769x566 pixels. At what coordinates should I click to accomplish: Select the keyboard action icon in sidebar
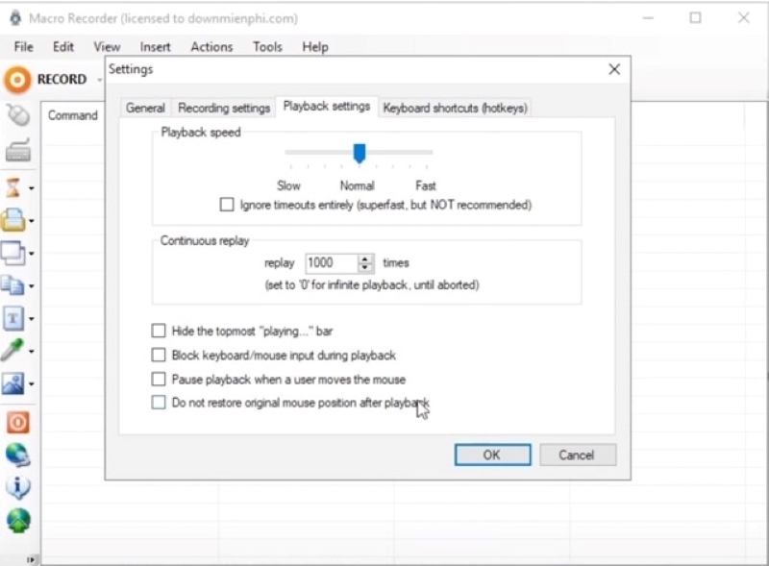click(17, 152)
